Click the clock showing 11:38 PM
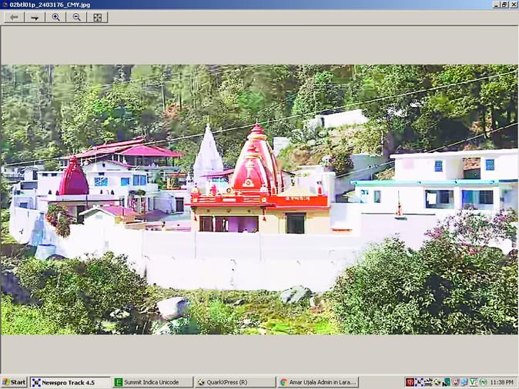The image size is (519, 389). (501, 382)
